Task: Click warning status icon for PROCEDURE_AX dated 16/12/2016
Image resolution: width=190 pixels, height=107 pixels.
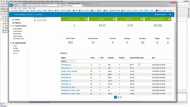Action: [91, 68]
